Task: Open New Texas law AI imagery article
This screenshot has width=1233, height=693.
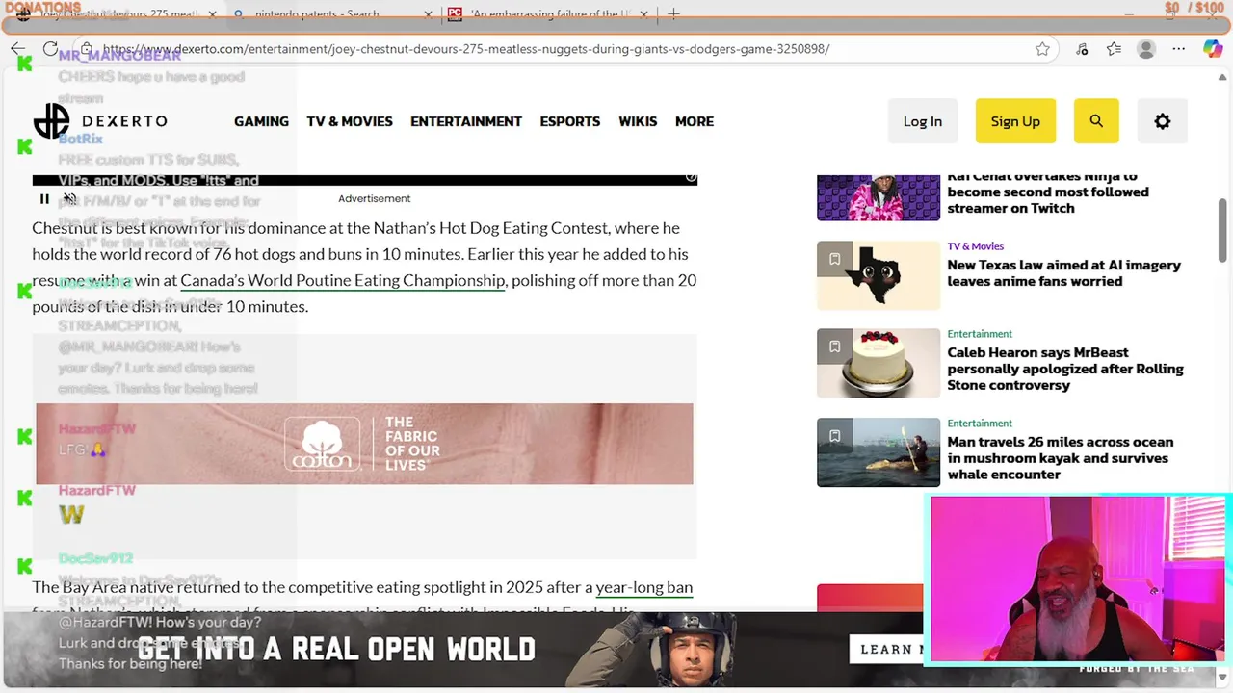Action: 1063,272
